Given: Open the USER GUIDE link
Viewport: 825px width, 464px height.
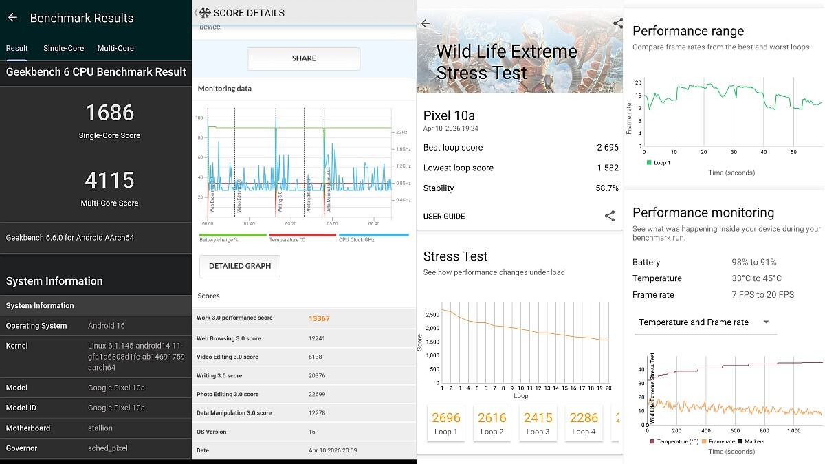Looking at the screenshot, I should [x=444, y=217].
